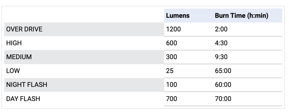Select the OVER DRIVE row label

24,29
